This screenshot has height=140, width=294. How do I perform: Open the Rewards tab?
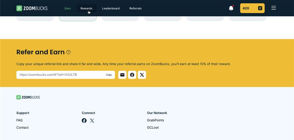pos(86,8)
